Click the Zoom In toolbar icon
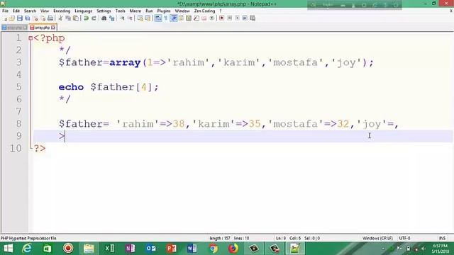Image resolution: width=454 pixels, height=255 pixels. click(122, 18)
